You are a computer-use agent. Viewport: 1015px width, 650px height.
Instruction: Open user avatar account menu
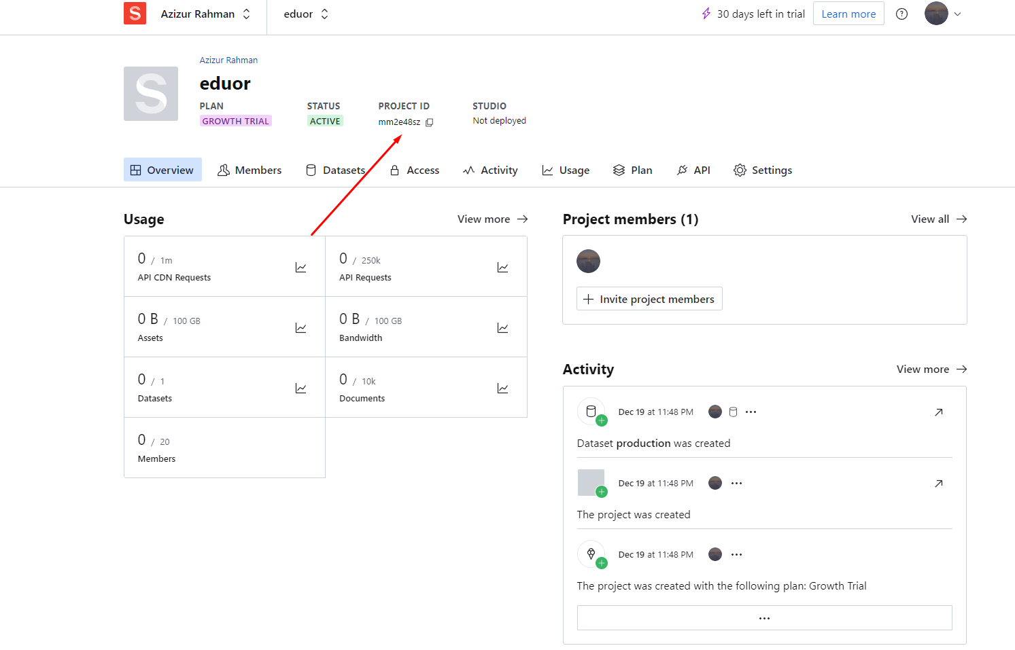click(942, 14)
